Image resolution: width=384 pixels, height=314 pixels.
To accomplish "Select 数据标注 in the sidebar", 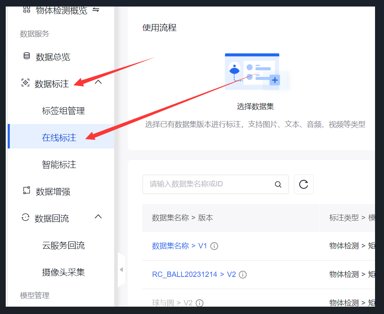I will pyautogui.click(x=52, y=84).
